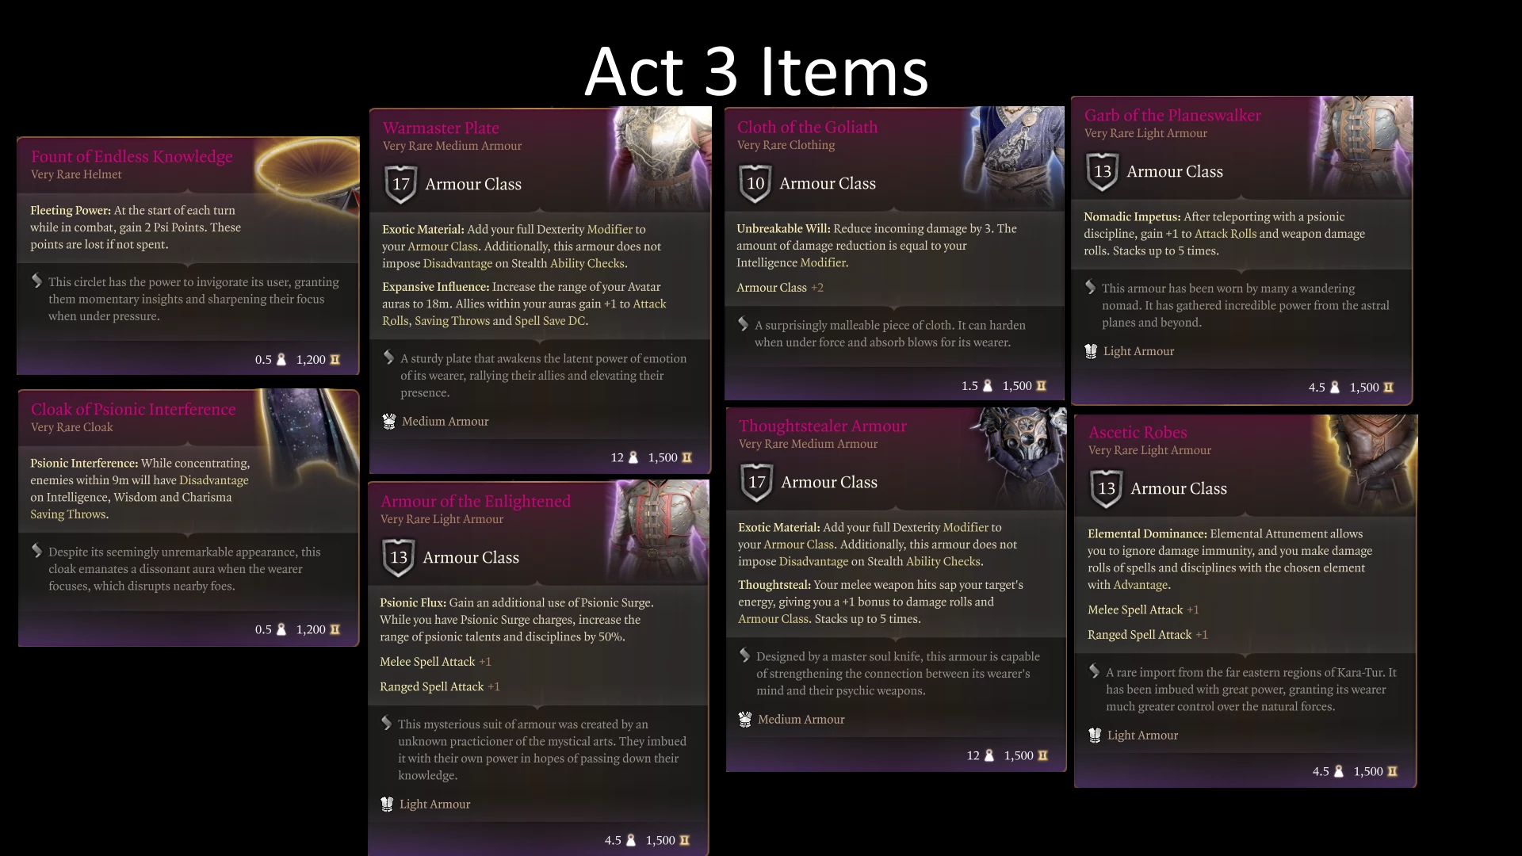Select the Cloak of Psionic Interference artwork

(x=311, y=432)
